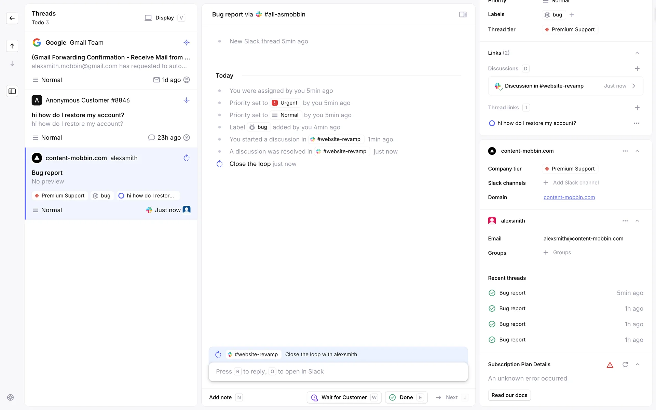
Task: Toggle right details panel icon in header
Action: click(463, 14)
